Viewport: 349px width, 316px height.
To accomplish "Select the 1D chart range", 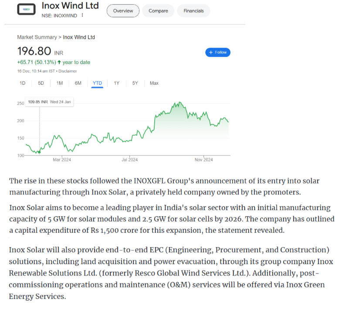I will (23, 83).
